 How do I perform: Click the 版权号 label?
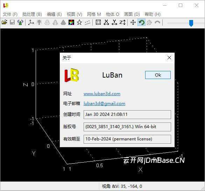tap(69, 127)
